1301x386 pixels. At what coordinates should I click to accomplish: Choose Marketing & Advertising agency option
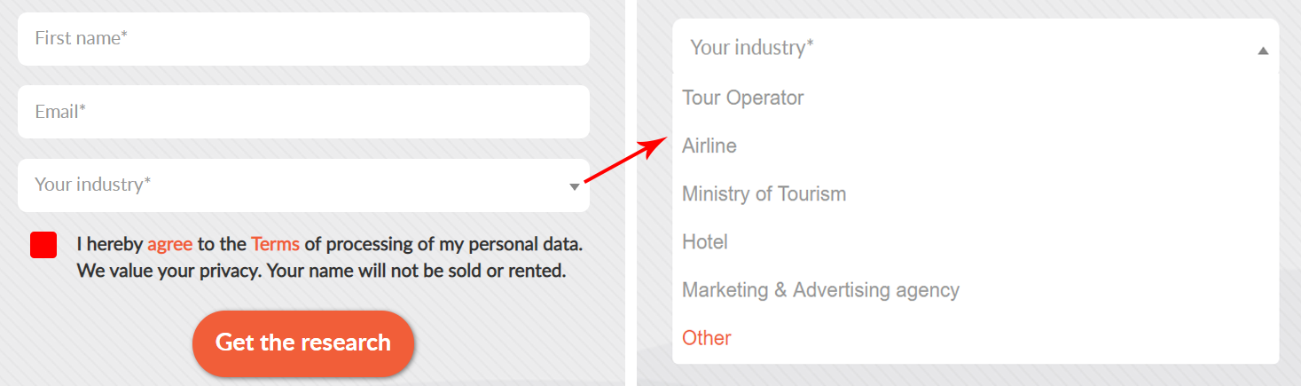click(x=820, y=290)
